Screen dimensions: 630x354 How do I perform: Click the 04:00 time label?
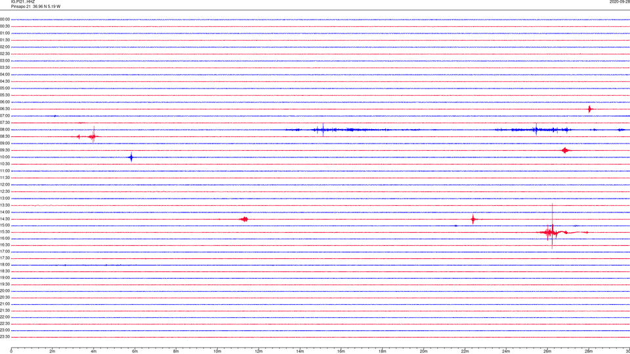click(x=5, y=74)
